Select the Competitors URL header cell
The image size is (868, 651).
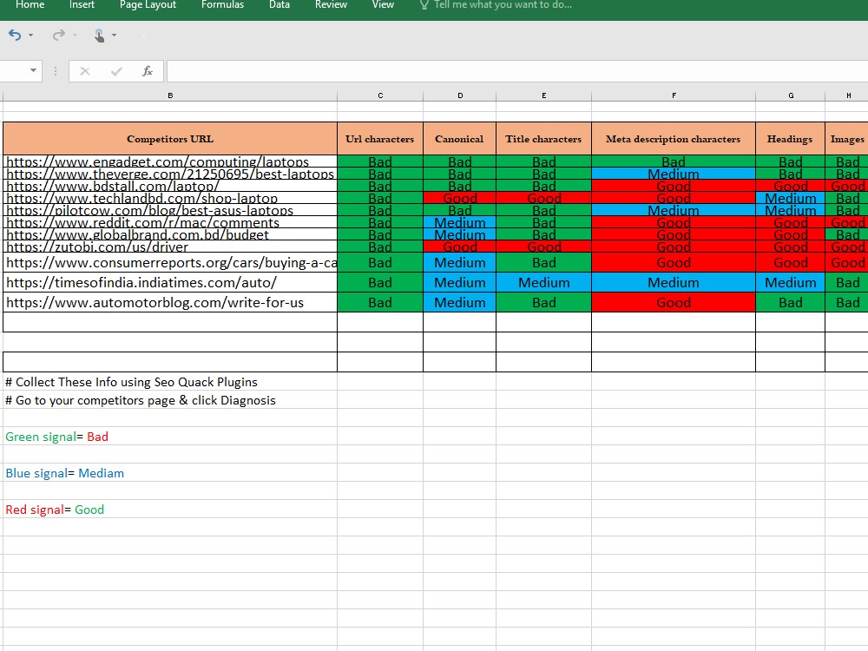[x=170, y=139]
